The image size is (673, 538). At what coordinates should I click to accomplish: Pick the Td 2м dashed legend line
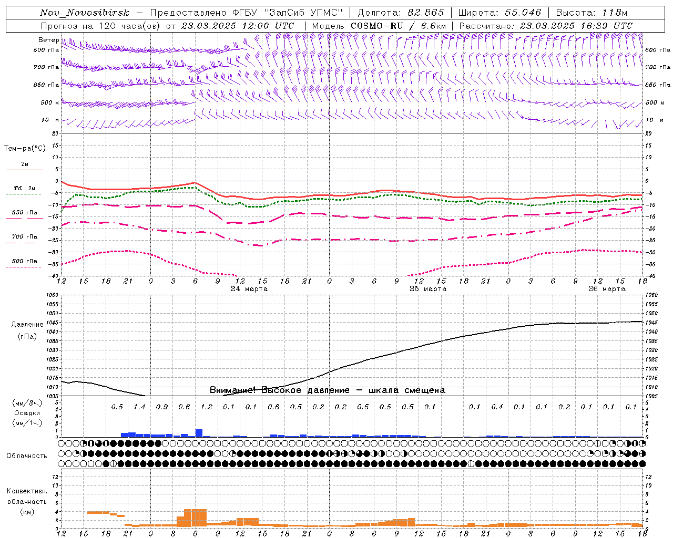(x=24, y=194)
